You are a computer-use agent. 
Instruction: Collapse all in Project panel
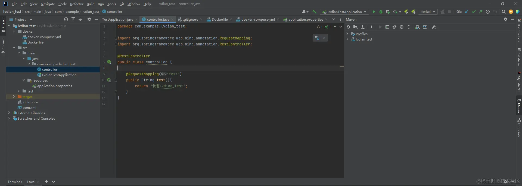(x=80, y=19)
